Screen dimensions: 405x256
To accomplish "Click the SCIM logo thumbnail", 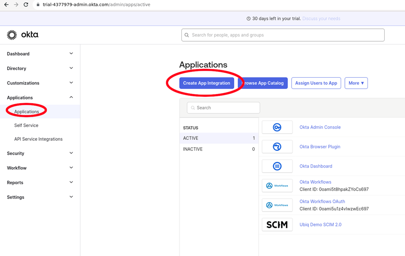I will (277, 225).
